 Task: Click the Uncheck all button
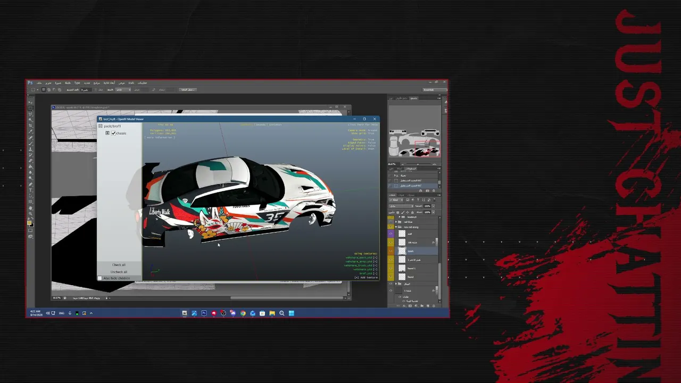pyautogui.click(x=119, y=272)
